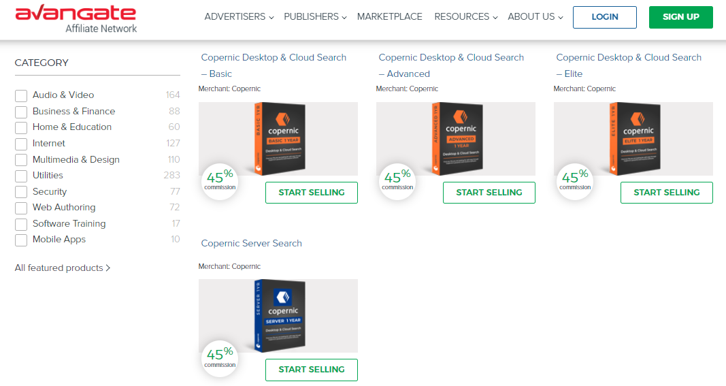The height and width of the screenshot is (386, 726).
Task: Expand the Resources dropdown
Action: point(466,17)
